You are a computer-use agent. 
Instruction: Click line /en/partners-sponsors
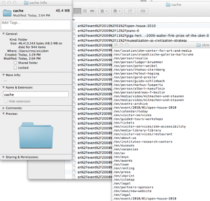coord(133,187)
